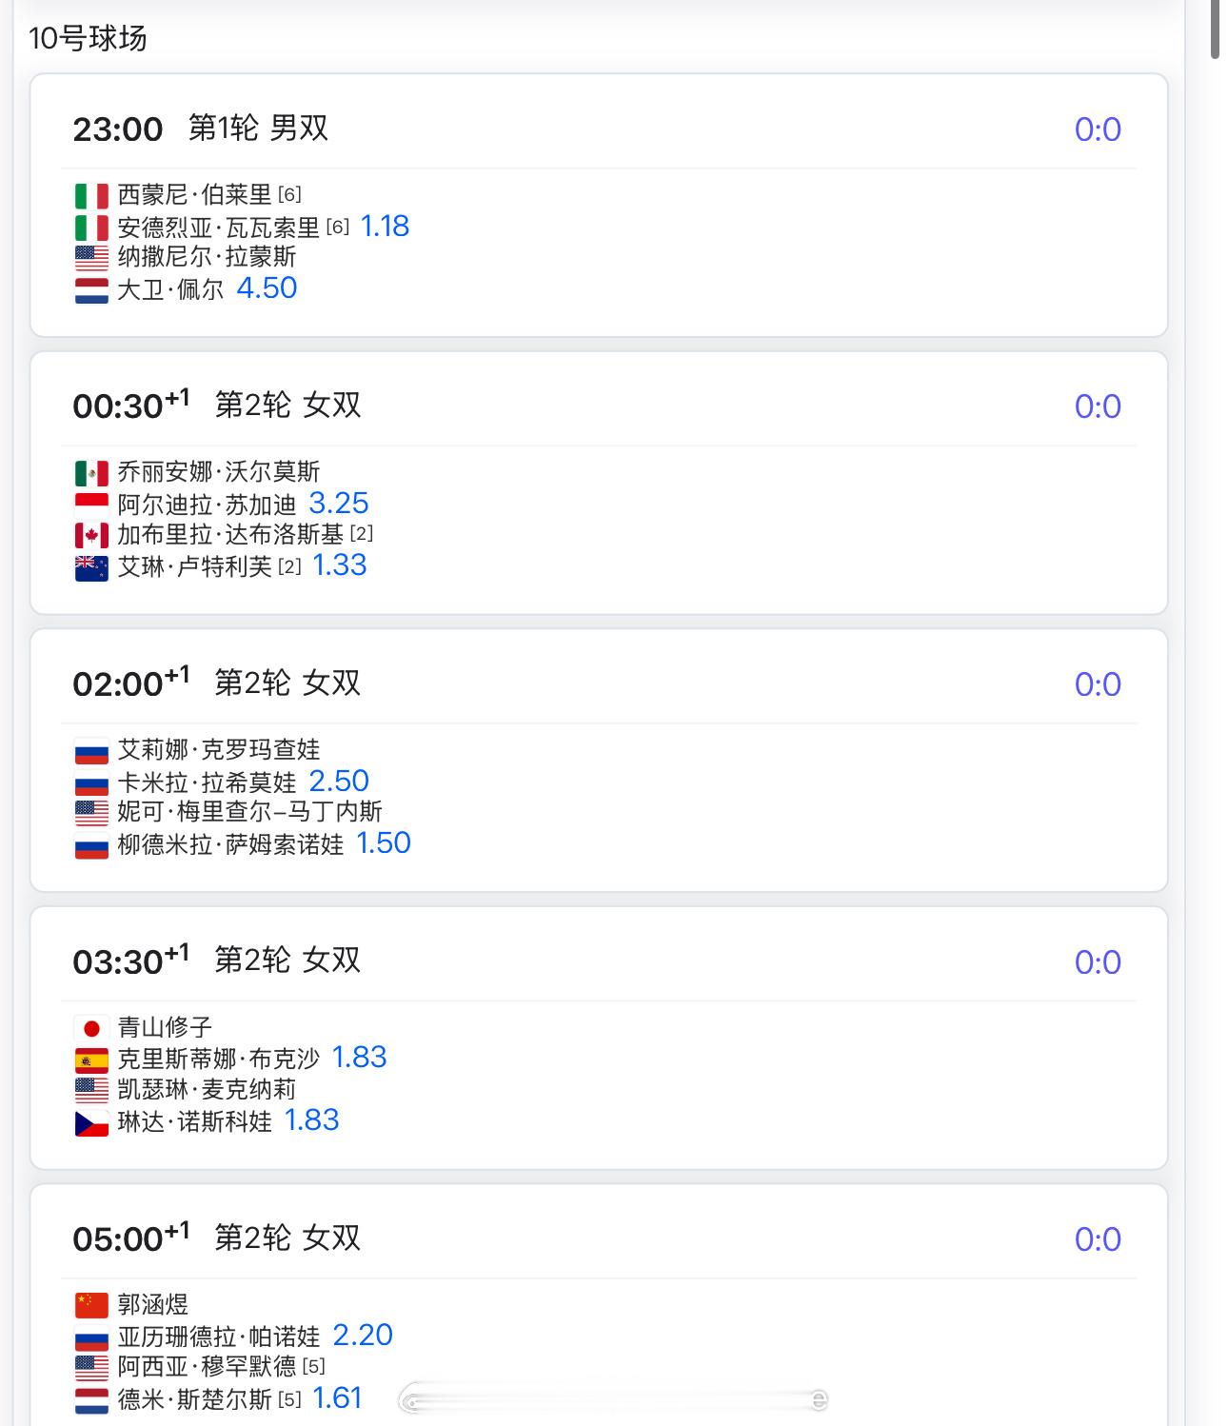Click New Zealand flag beside 艾琳·卢特利芙
Image resolution: width=1228 pixels, height=1426 pixels.
(x=91, y=568)
